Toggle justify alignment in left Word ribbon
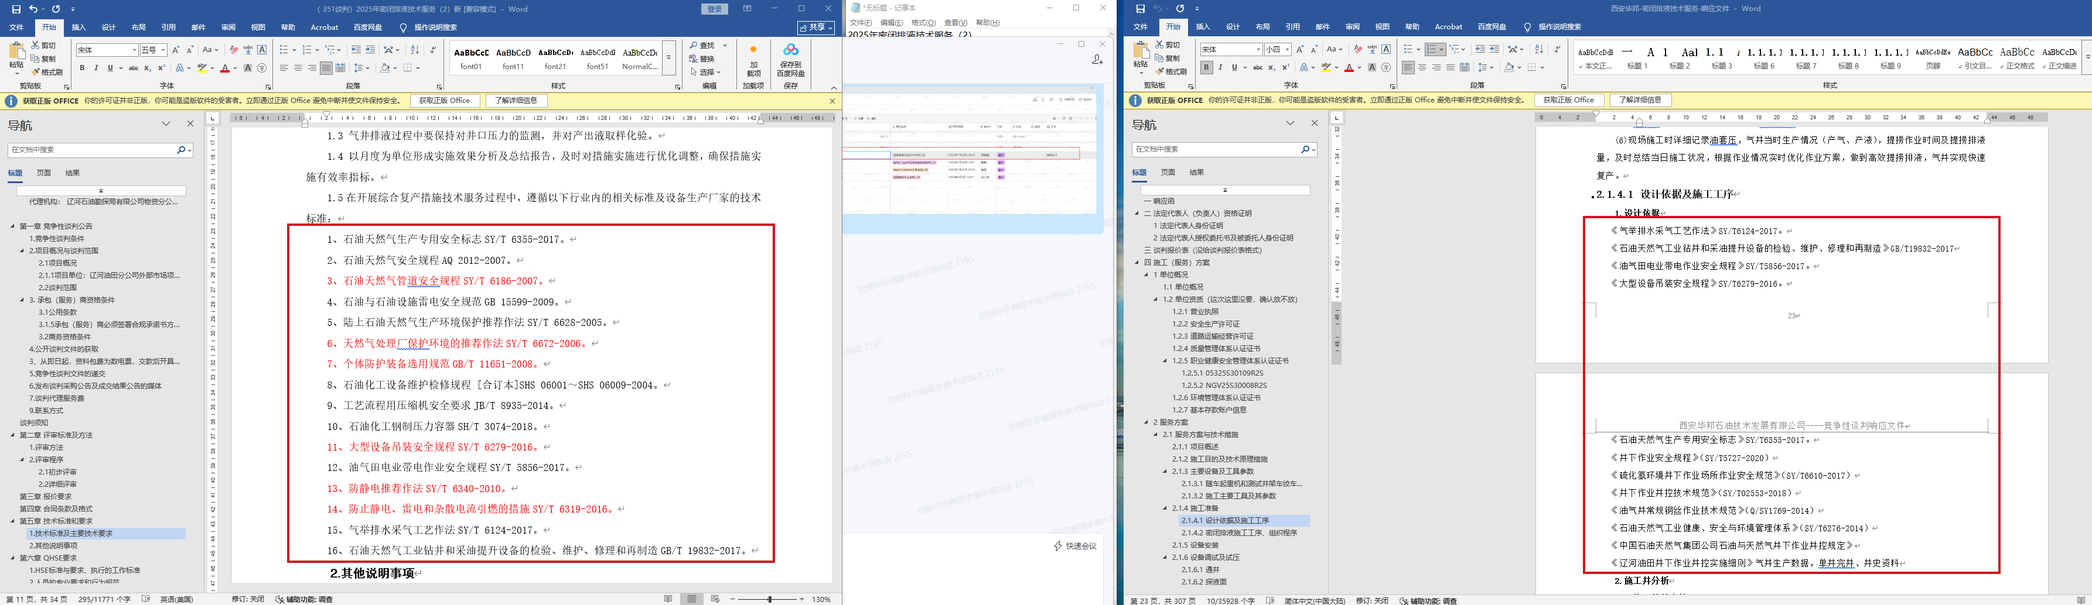2092x605 pixels. click(326, 68)
